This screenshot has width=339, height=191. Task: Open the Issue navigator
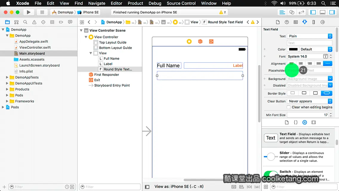[x=34, y=22]
